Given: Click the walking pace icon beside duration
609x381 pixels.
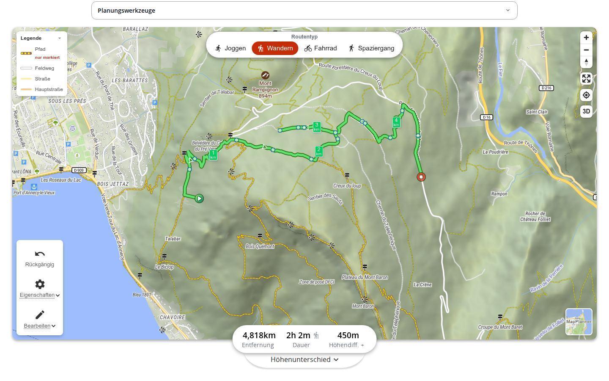Looking at the screenshot, I should (316, 335).
